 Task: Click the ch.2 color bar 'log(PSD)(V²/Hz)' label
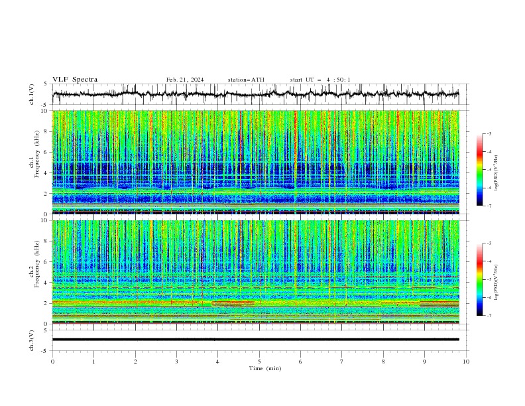(496, 283)
